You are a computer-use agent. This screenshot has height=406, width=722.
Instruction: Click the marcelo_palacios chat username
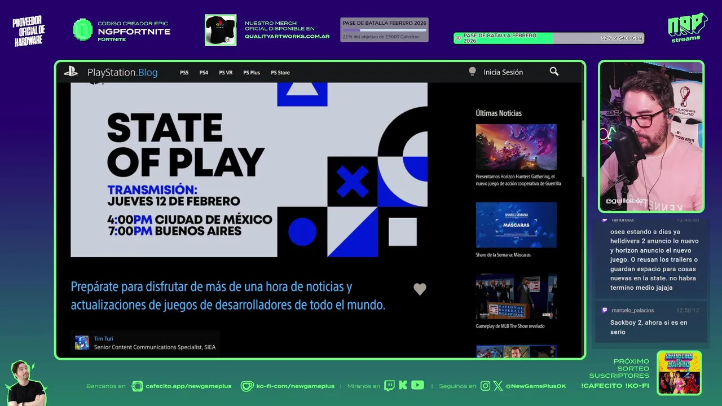(633, 310)
